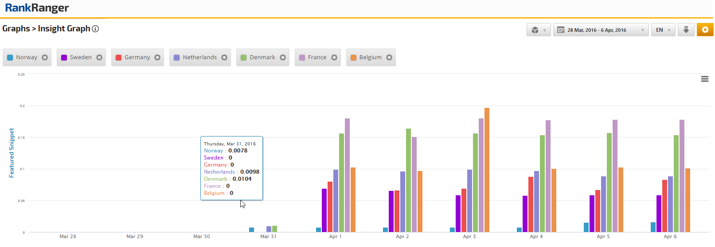This screenshot has width=715, height=247.
Task: Toggle the Norway legend series
Action: pos(26,57)
